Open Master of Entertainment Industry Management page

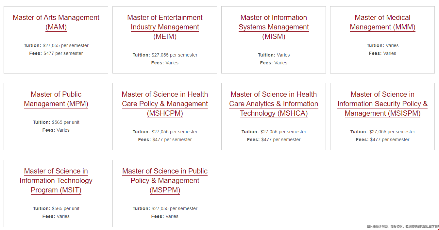click(165, 27)
